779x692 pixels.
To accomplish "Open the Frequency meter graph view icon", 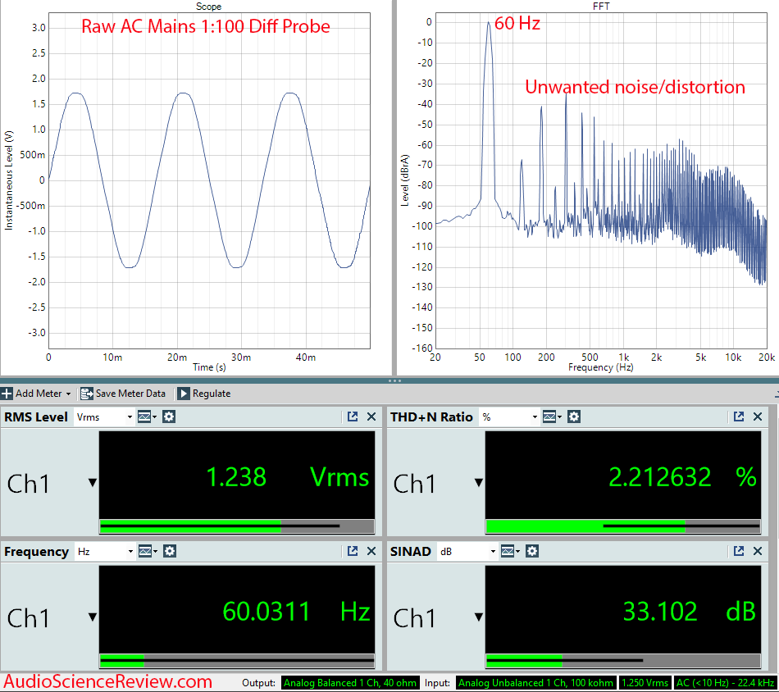I will pos(147,551).
